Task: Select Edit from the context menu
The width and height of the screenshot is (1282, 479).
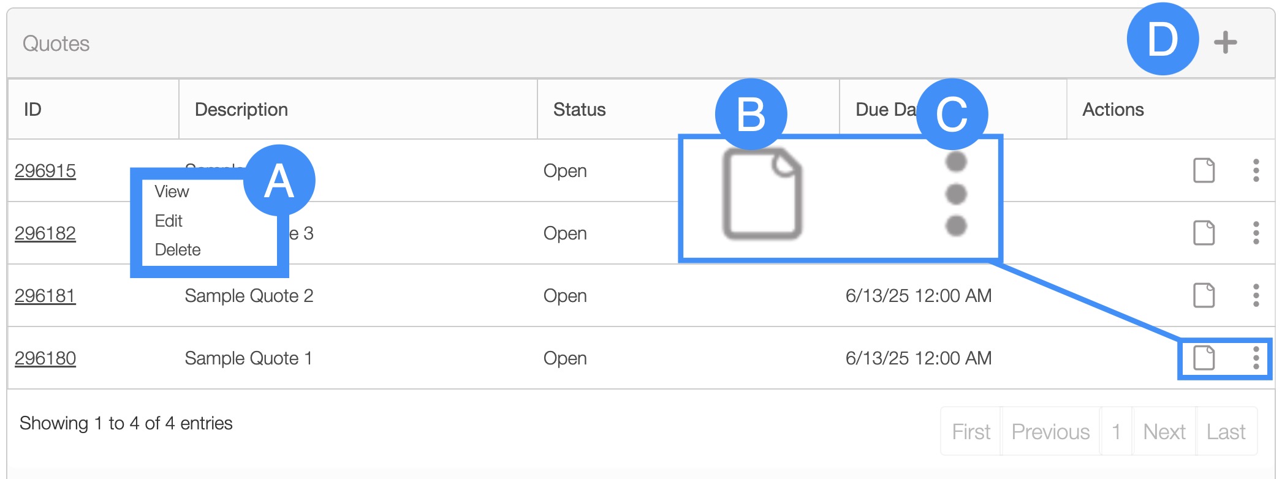Action: click(169, 221)
